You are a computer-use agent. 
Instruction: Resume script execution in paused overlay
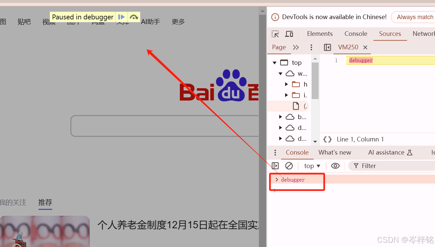point(121,17)
